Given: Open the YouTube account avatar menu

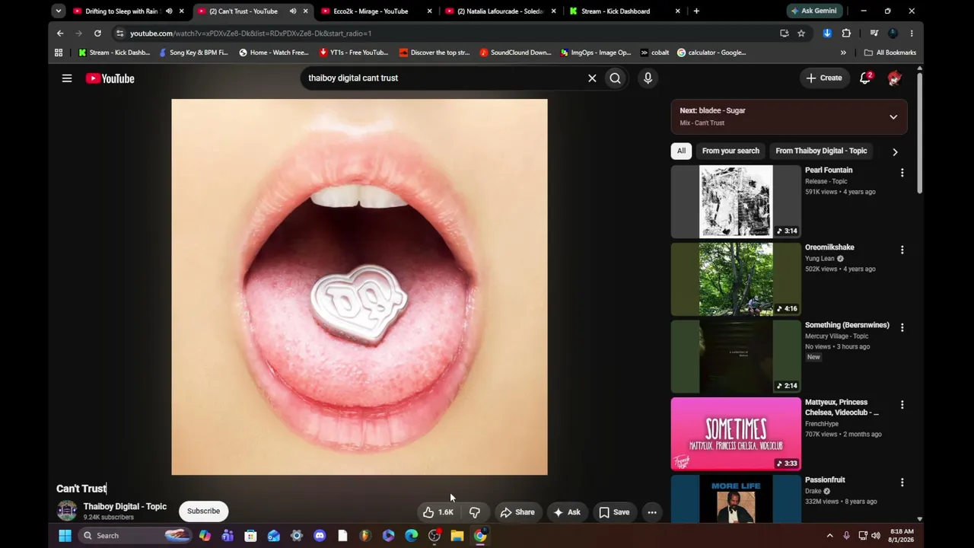Looking at the screenshot, I should pyautogui.click(x=894, y=78).
